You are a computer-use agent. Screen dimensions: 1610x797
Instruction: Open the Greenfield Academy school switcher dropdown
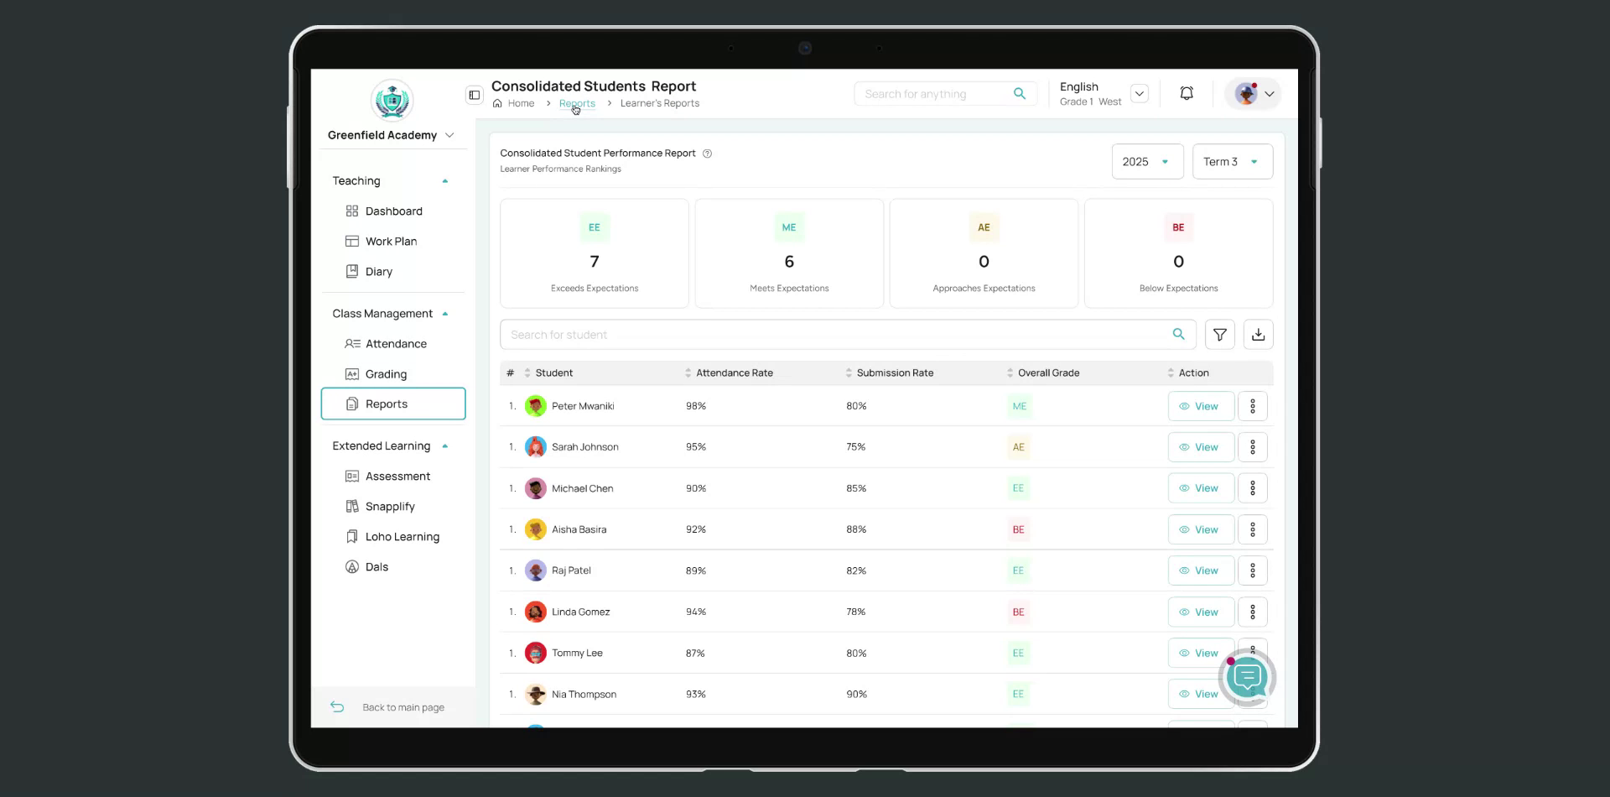coord(450,135)
